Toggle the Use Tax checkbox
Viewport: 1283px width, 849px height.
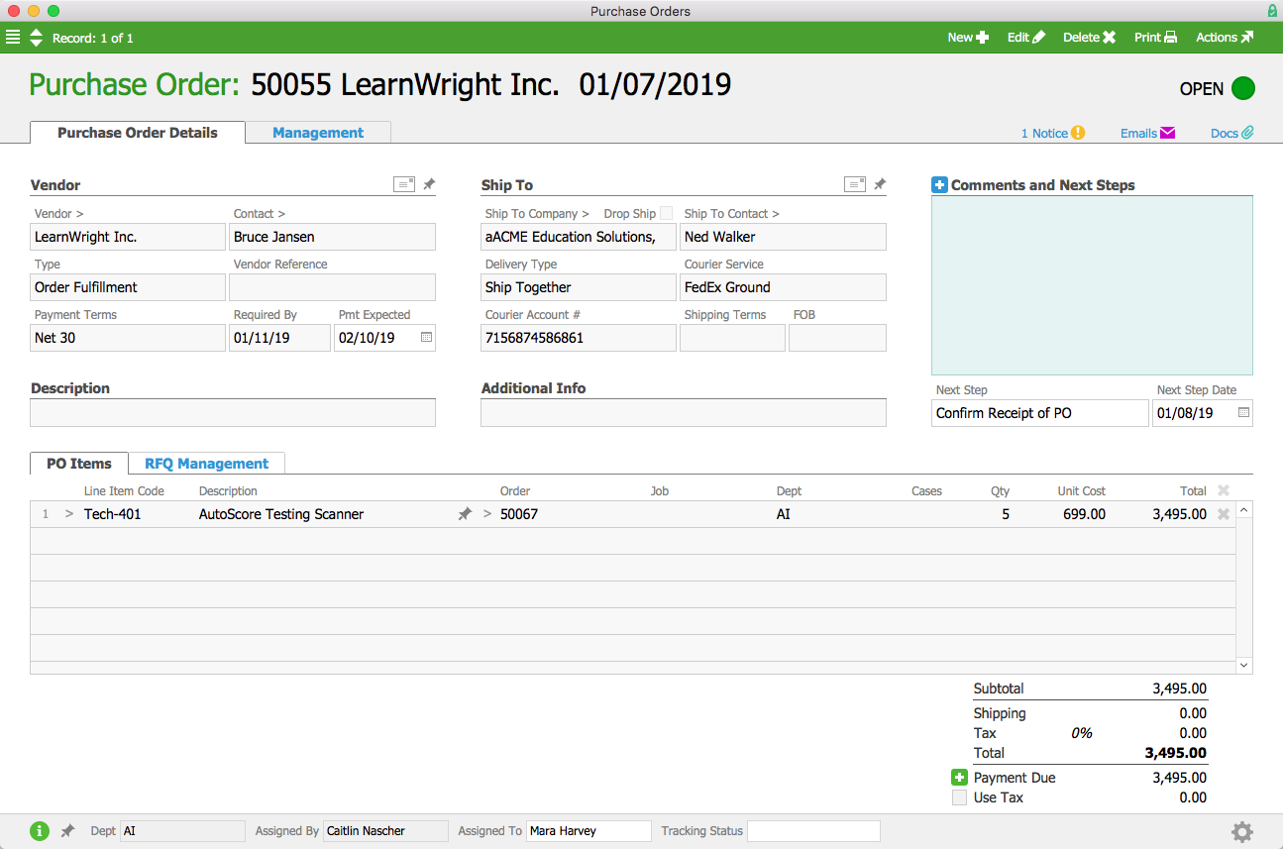959,797
